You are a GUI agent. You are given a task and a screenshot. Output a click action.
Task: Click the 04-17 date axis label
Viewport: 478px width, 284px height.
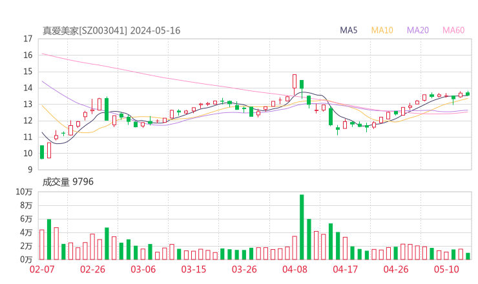pos(346,269)
